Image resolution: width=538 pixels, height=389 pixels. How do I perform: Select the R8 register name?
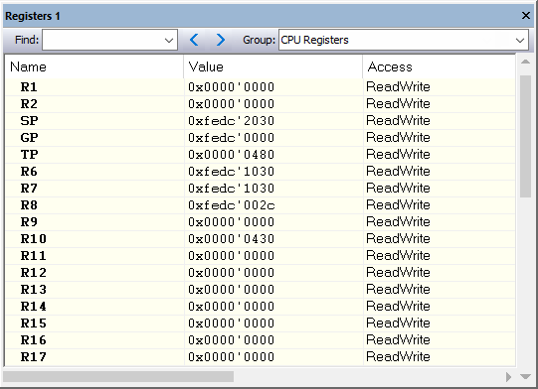[29, 205]
